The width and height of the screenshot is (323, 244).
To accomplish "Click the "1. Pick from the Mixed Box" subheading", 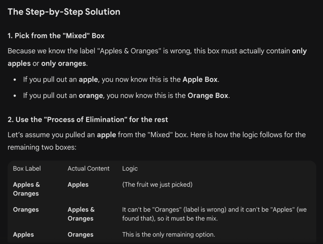I will [56, 36].
